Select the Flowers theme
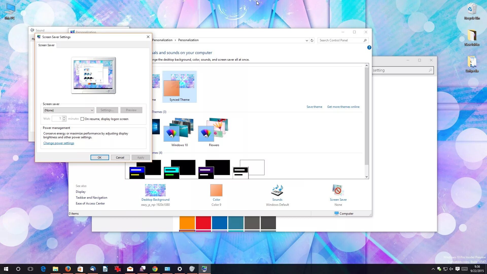This screenshot has height=274, width=487. [x=214, y=132]
